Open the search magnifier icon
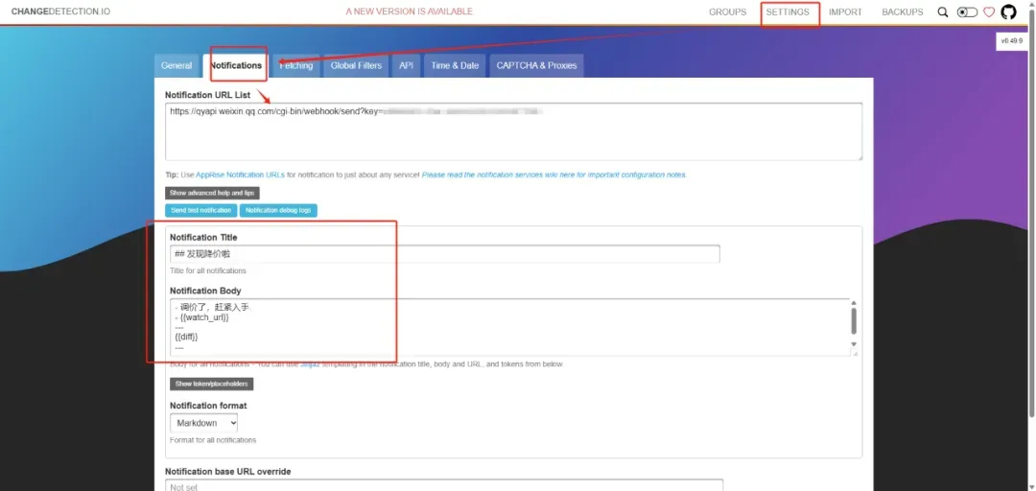The image size is (1036, 491). pos(942,12)
